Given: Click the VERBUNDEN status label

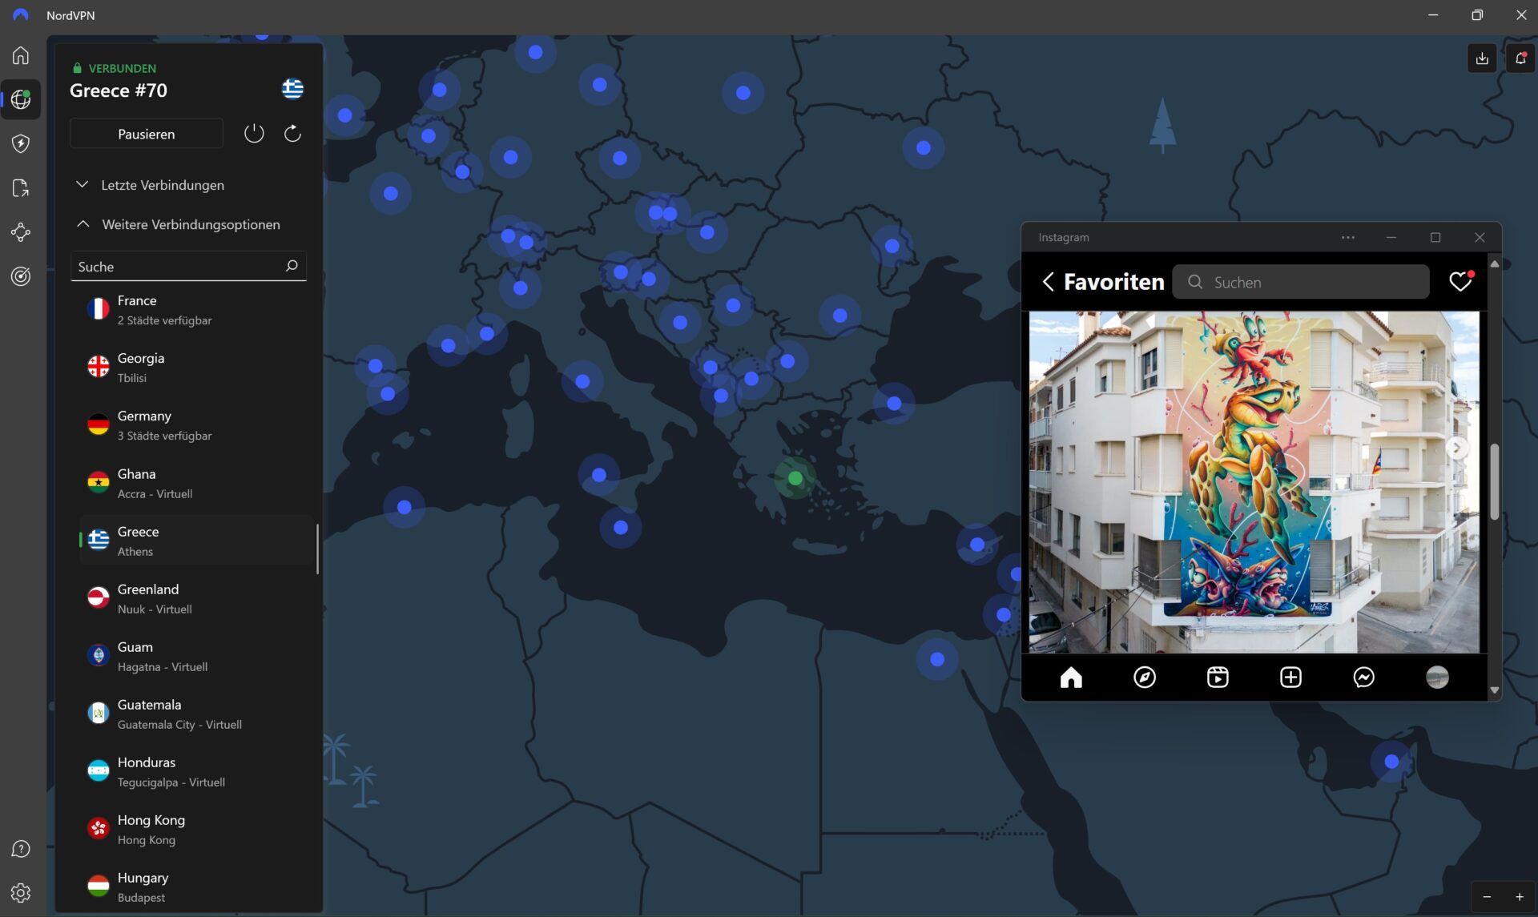Looking at the screenshot, I should (x=122, y=68).
